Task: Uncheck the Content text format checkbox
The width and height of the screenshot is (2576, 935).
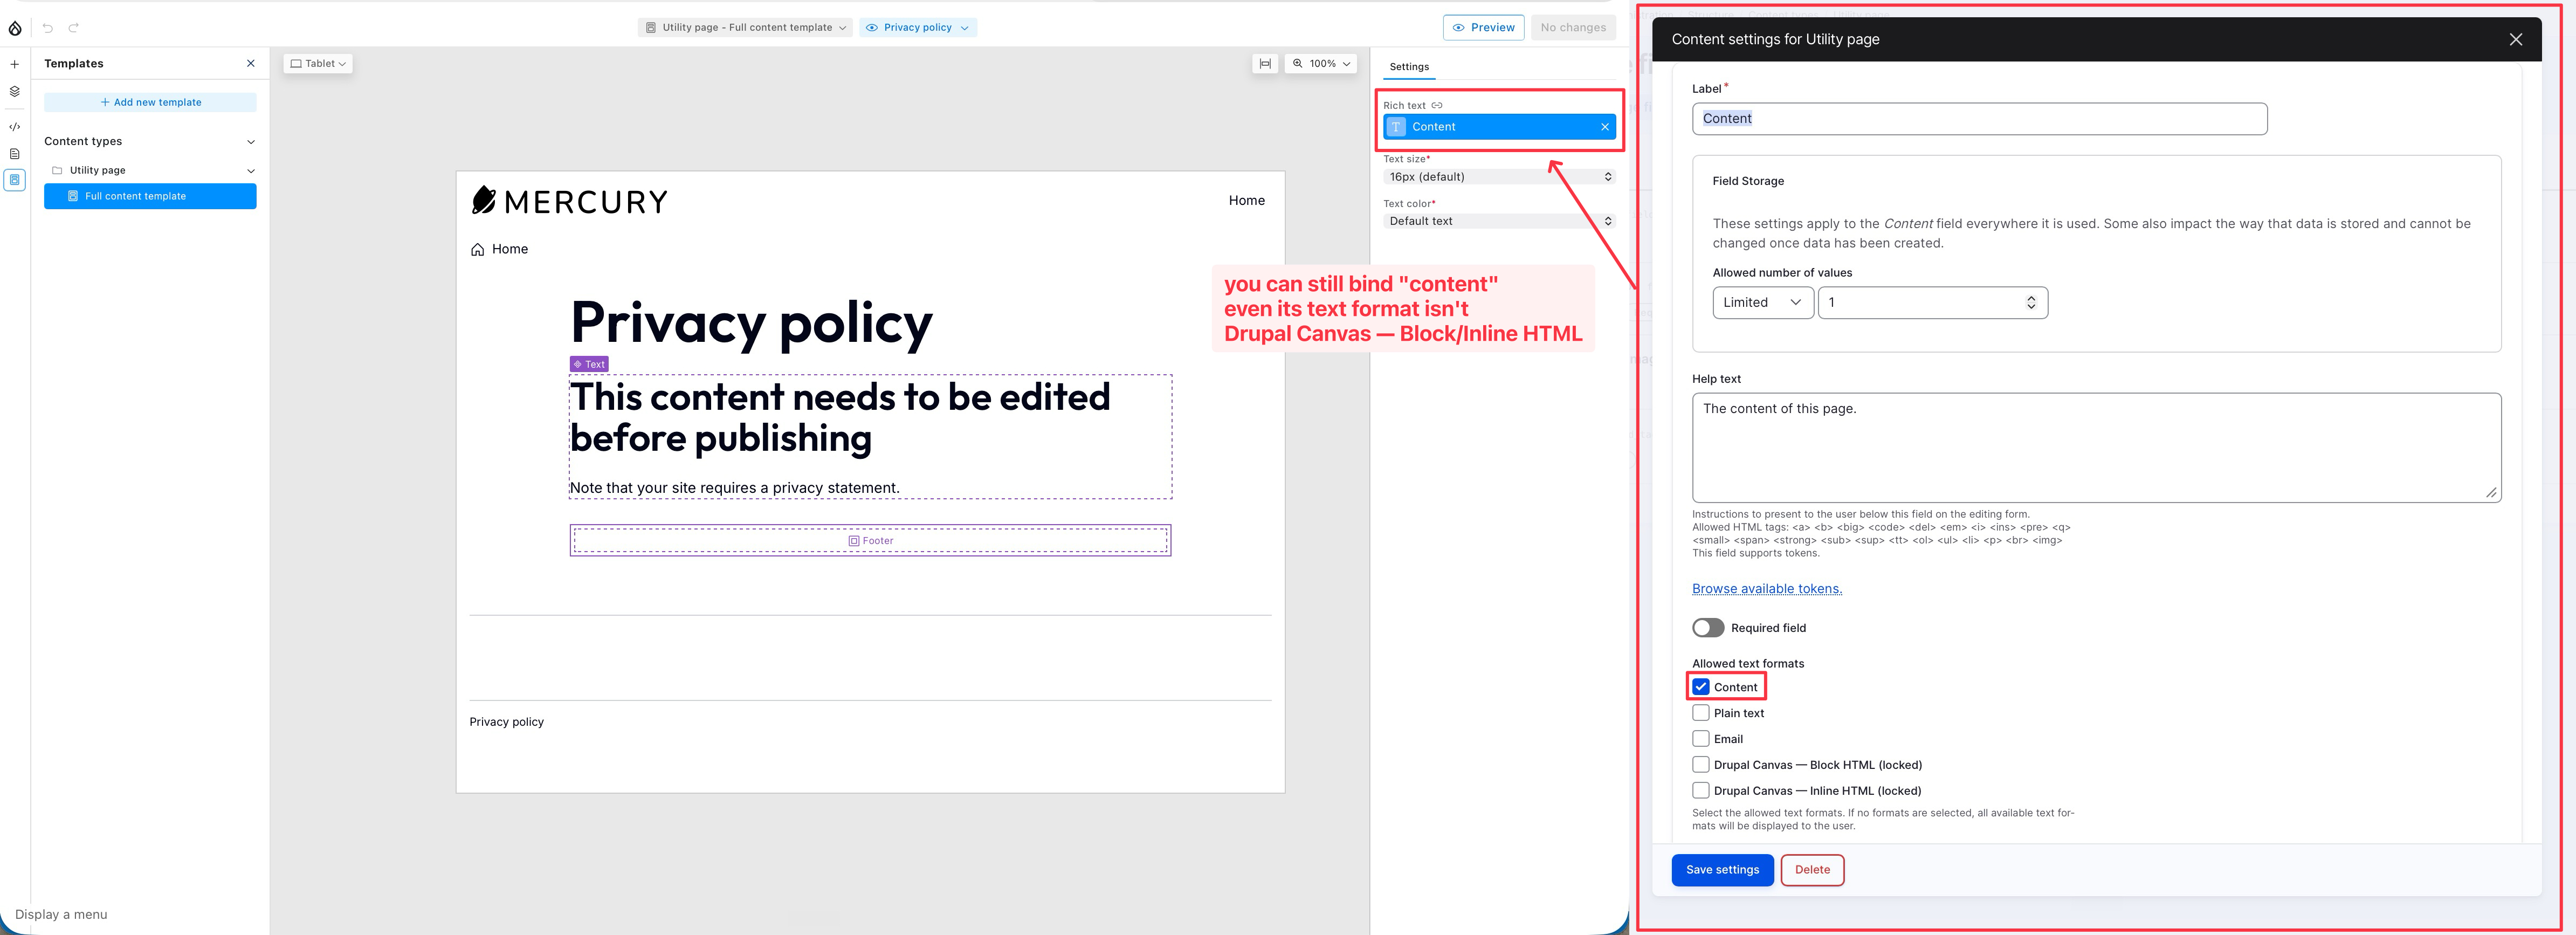Action: [1701, 687]
